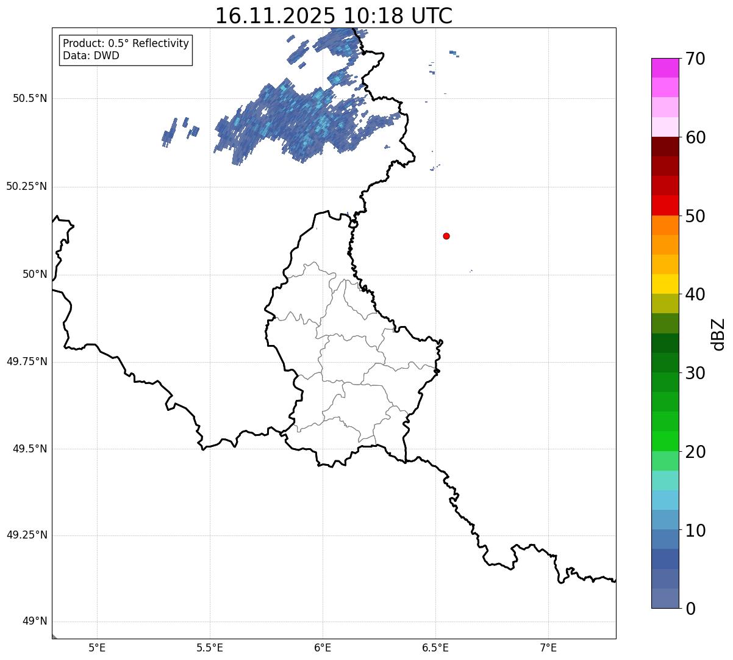The width and height of the screenshot is (733, 660).
Task: Click the olive swatch just below 40 dBZ
Action: point(665,303)
